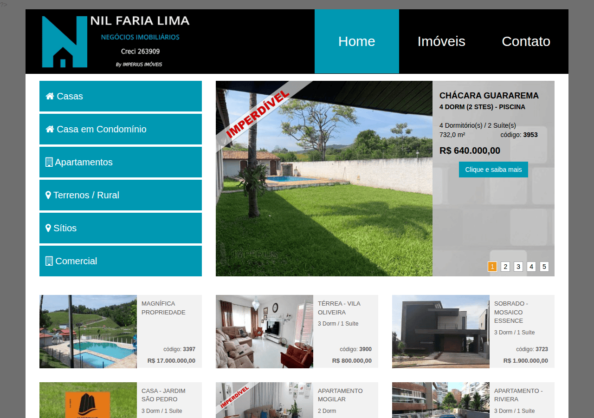Viewport: 594px width, 418px height.
Task: Click the map pin icon beside Terrenos / Rural
Action: point(48,195)
